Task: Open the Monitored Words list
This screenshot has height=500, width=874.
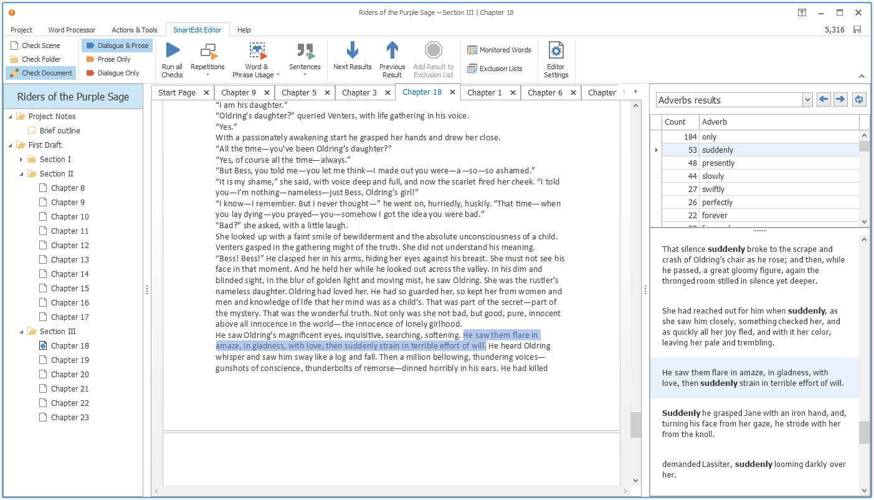Action: [498, 50]
